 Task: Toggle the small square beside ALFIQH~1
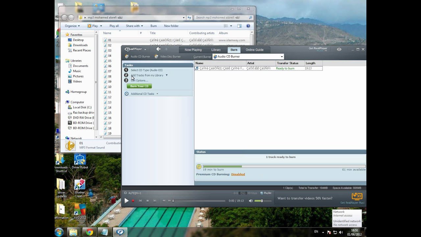click(x=125, y=193)
